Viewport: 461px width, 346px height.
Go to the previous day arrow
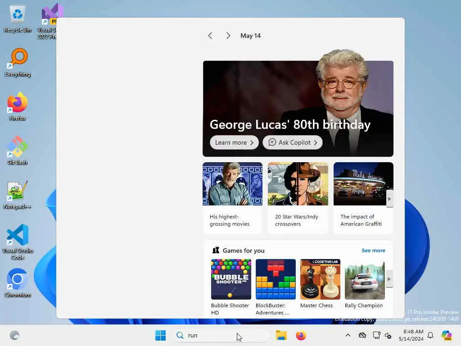tap(210, 36)
